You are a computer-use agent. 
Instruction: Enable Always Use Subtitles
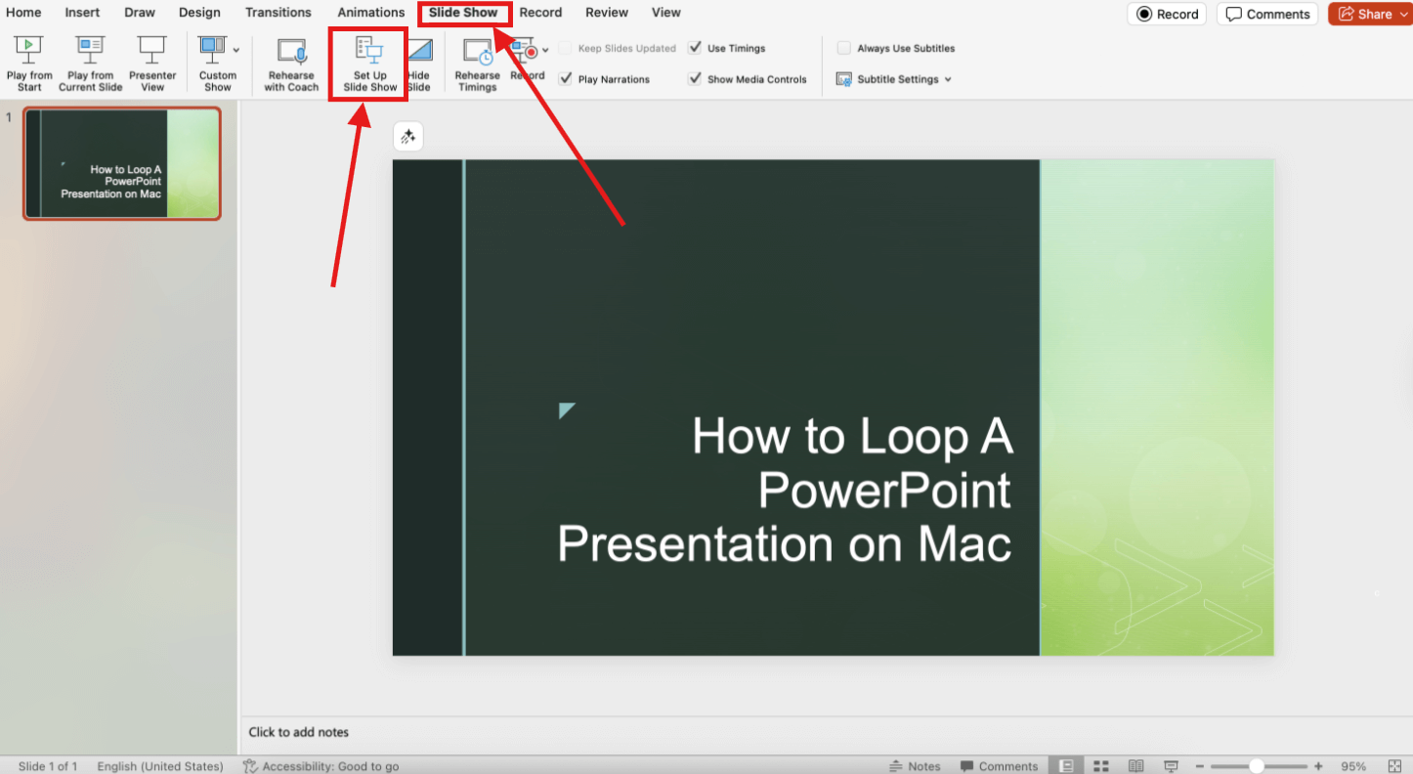point(844,48)
